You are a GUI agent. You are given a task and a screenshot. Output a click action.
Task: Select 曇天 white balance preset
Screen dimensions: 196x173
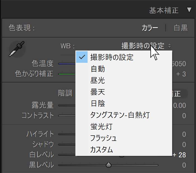[98, 92]
